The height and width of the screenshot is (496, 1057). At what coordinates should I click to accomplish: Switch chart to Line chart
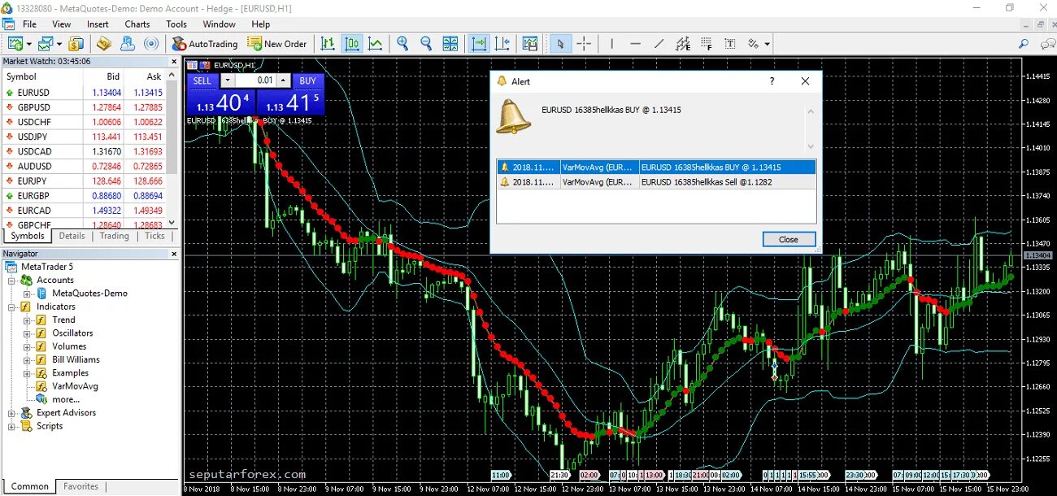(376, 44)
